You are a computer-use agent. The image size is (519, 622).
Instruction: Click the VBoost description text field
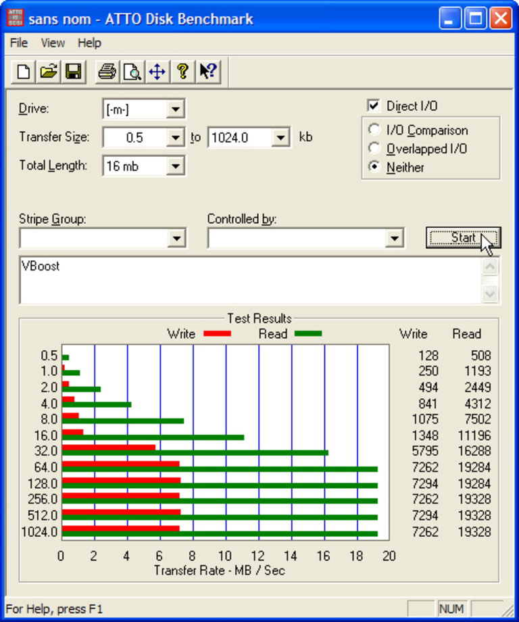coord(251,281)
